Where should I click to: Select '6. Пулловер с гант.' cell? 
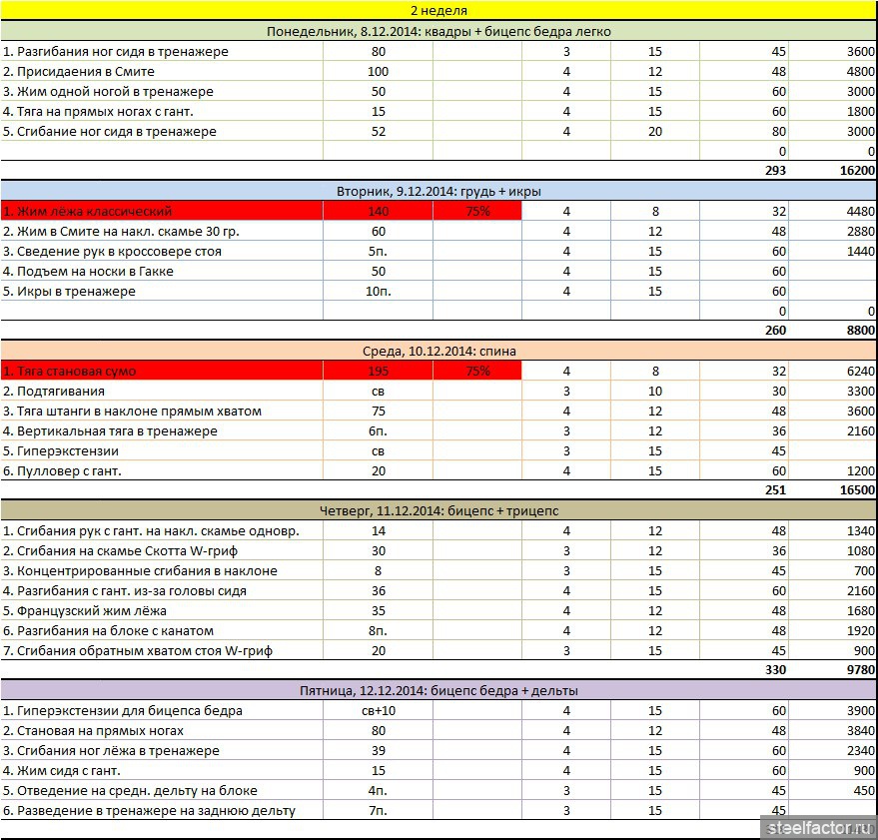tap(162, 471)
